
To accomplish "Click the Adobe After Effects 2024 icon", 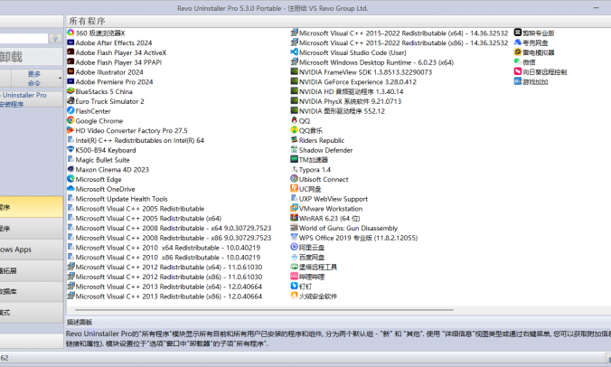I will click(70, 42).
